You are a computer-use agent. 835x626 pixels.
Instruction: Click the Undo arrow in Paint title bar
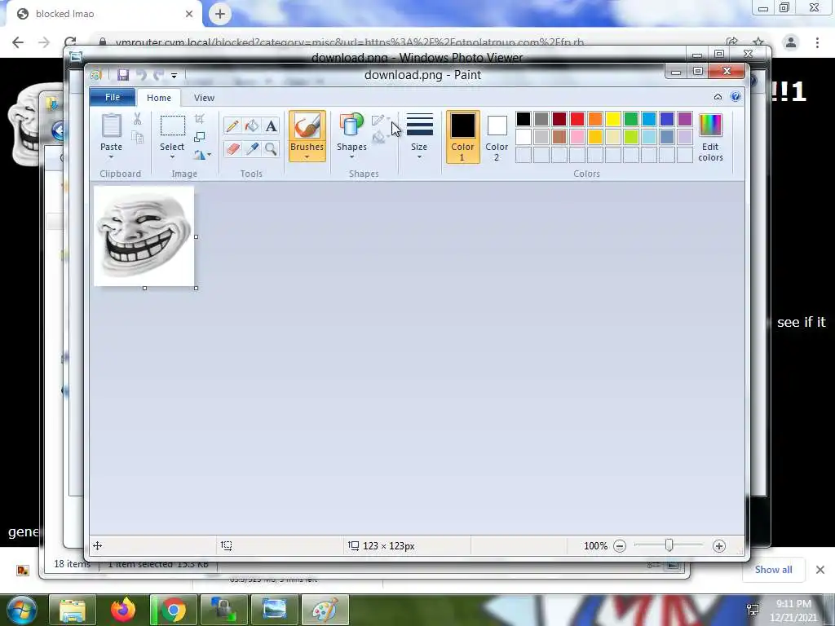coord(141,75)
